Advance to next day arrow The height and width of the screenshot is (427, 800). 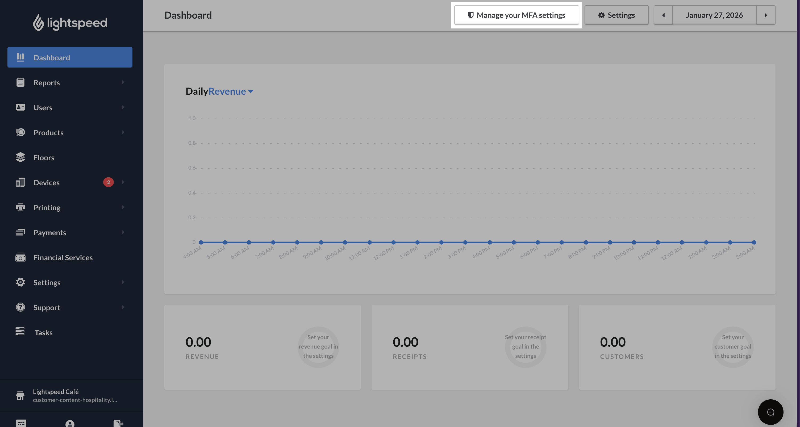765,15
